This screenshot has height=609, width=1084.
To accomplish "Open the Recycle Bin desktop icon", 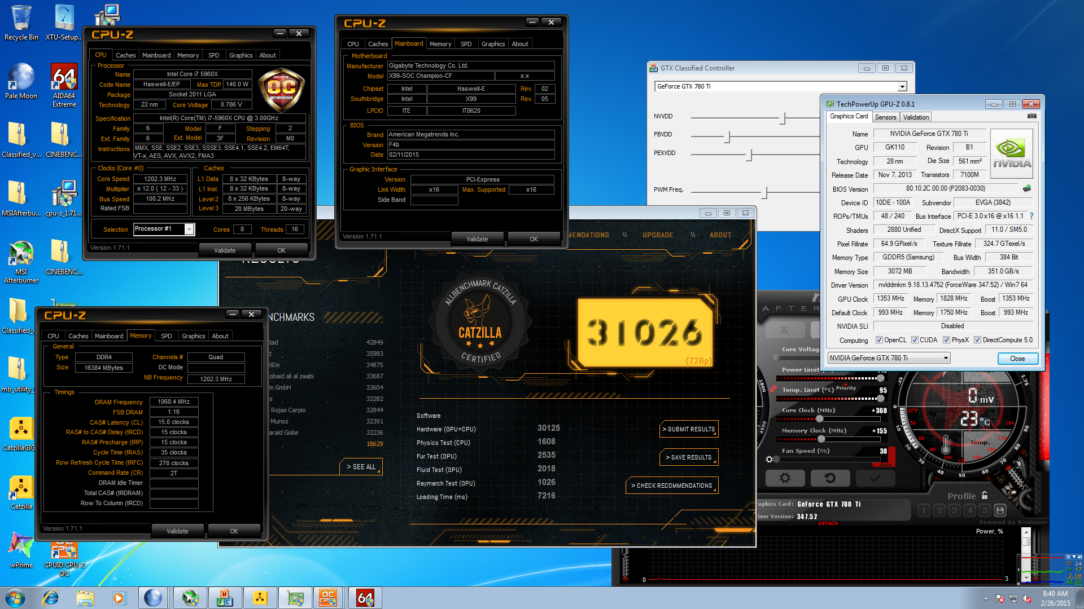I will coord(21,23).
